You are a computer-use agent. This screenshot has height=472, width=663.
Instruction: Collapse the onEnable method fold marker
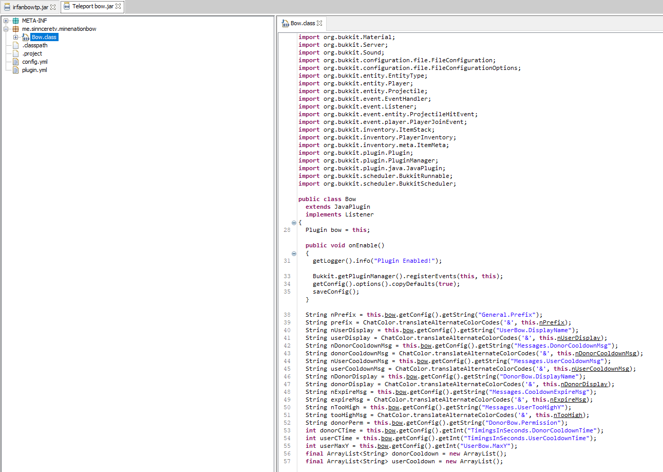[x=294, y=253]
